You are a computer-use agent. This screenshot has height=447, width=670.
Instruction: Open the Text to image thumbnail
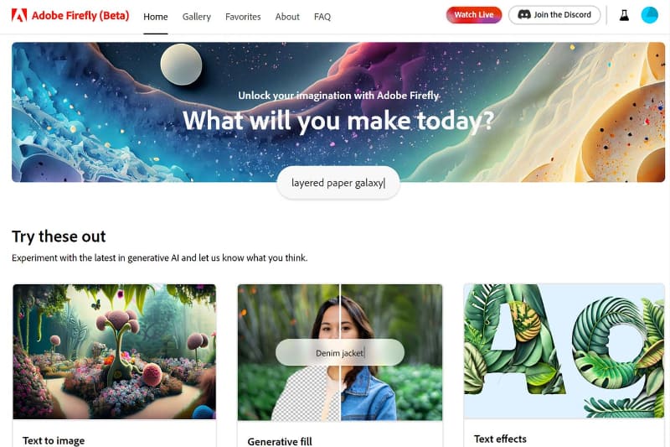point(115,351)
